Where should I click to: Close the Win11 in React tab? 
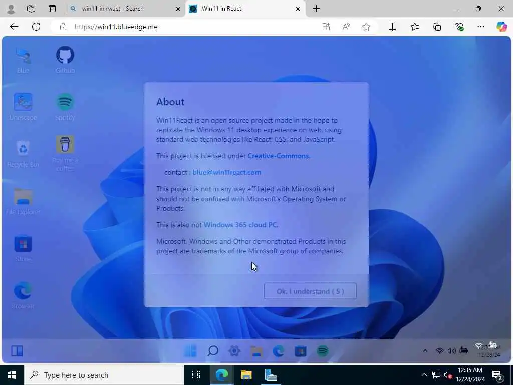pyautogui.click(x=298, y=9)
